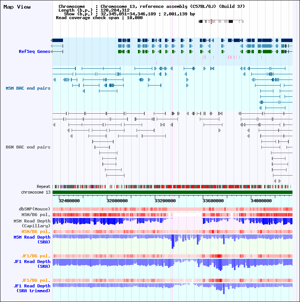
Task: Click JF1/B6 pol. label above SRA trimmed track
Action: (36, 281)
